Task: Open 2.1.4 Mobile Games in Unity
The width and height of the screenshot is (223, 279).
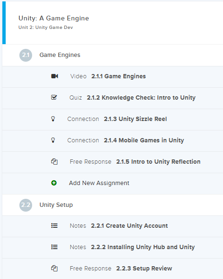Action: pyautogui.click(x=144, y=140)
